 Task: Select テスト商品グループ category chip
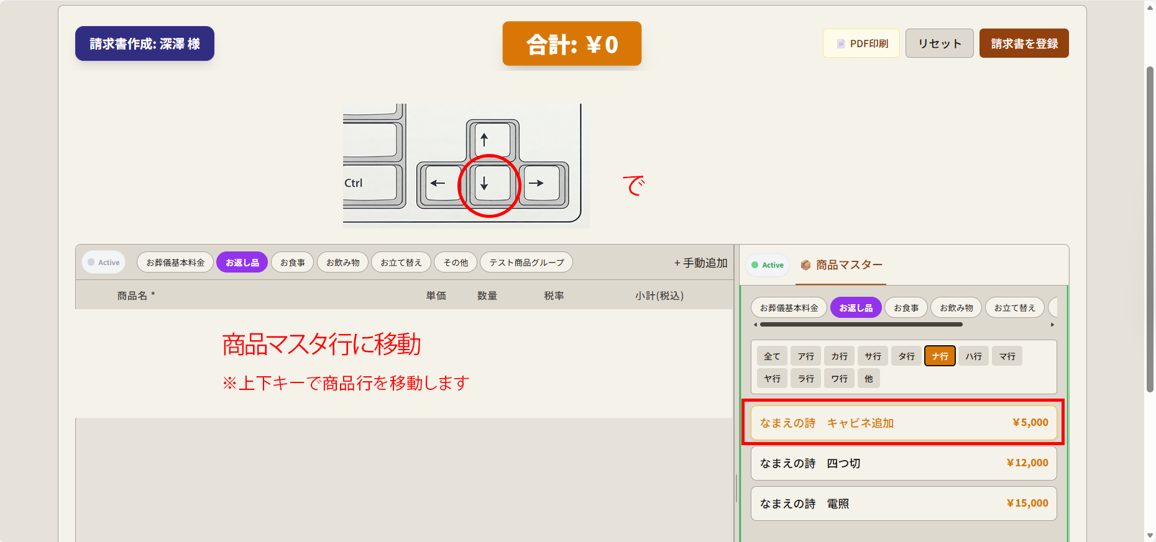pos(526,263)
